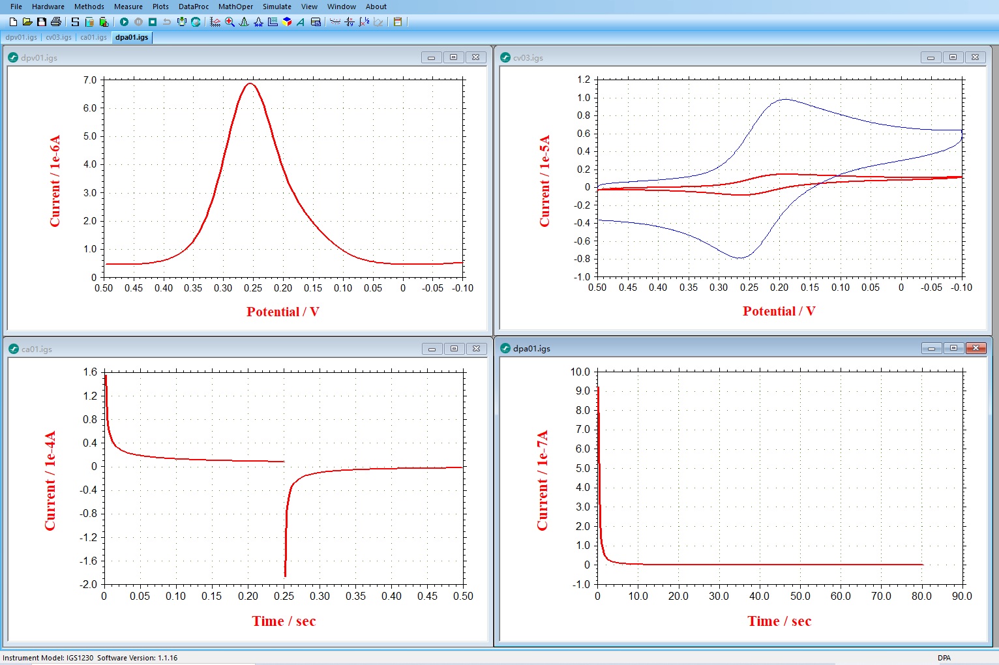Click Current / 1e-6A label in dpv01 plot

click(x=55, y=181)
